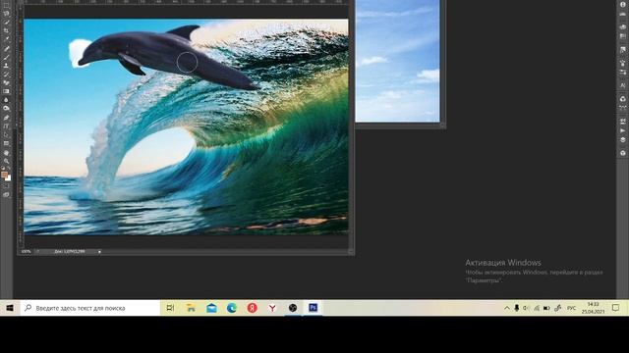The width and height of the screenshot is (629, 353).
Task: Open the Windows notification center
Action: click(616, 308)
